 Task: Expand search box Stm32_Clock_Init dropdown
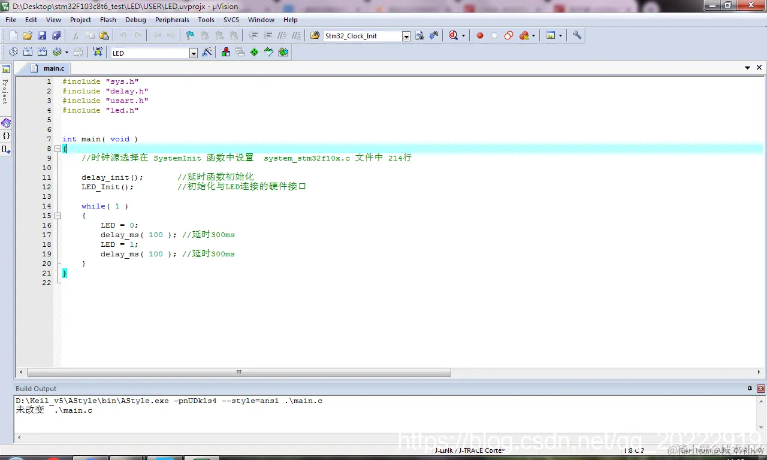click(x=406, y=37)
